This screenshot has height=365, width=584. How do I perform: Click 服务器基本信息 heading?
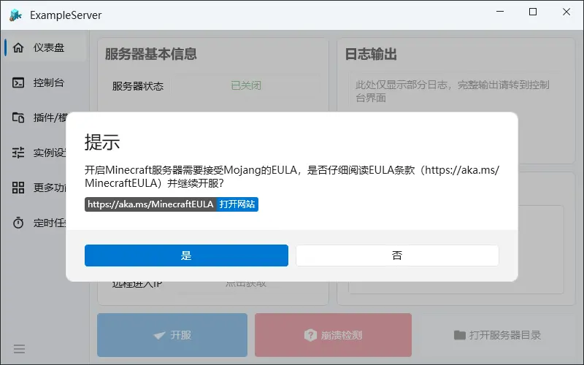pos(151,54)
